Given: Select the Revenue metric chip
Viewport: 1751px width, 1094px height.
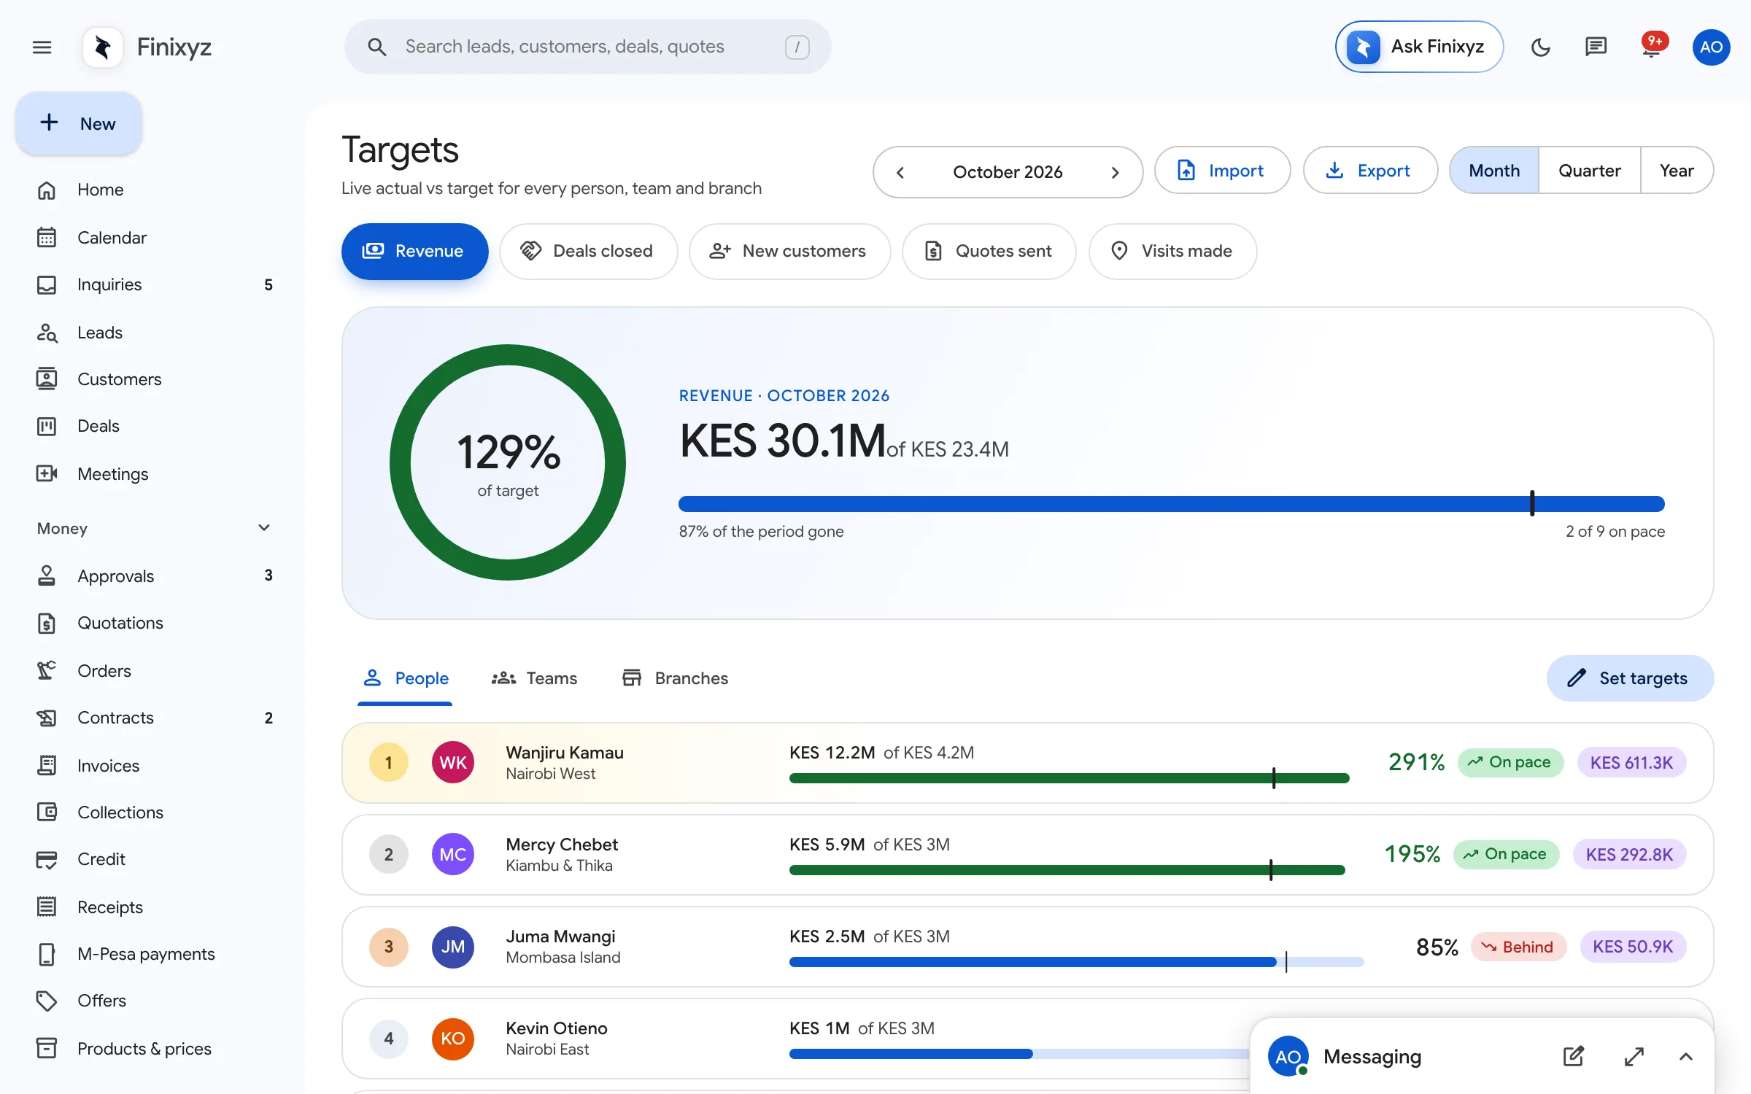Looking at the screenshot, I should point(414,251).
